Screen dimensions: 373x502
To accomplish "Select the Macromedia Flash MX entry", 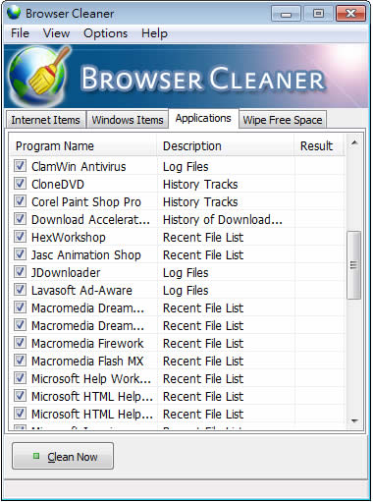I will tap(87, 362).
